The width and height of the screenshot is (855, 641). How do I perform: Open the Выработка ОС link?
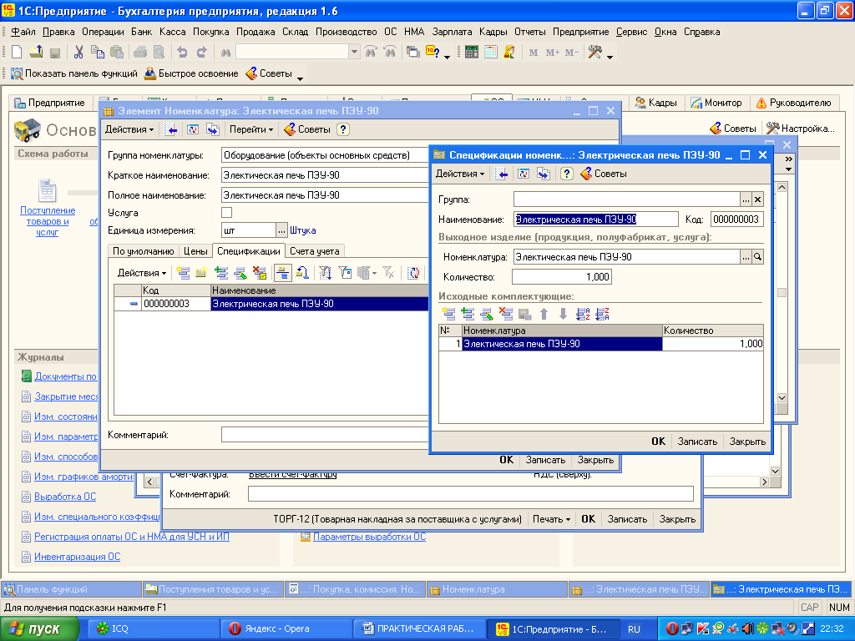point(65,497)
